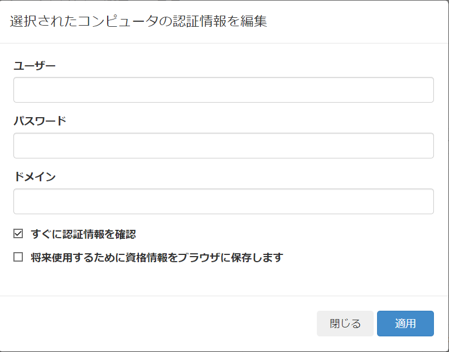Click the ユーザー text input field

tap(223, 90)
